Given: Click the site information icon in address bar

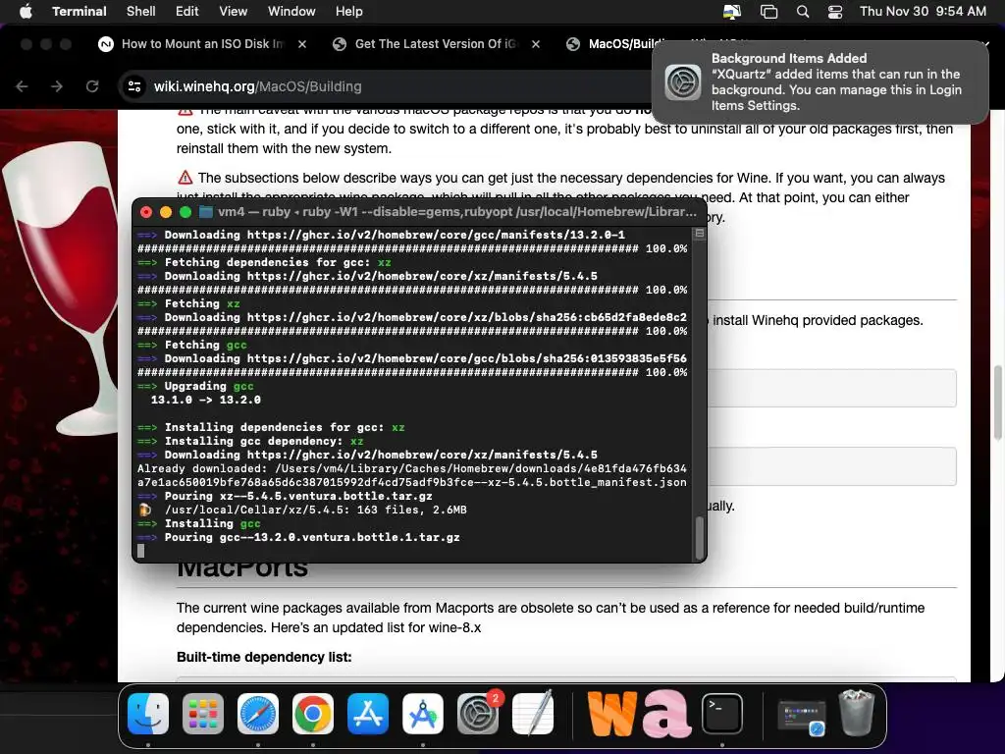Looking at the screenshot, I should pyautogui.click(x=133, y=86).
